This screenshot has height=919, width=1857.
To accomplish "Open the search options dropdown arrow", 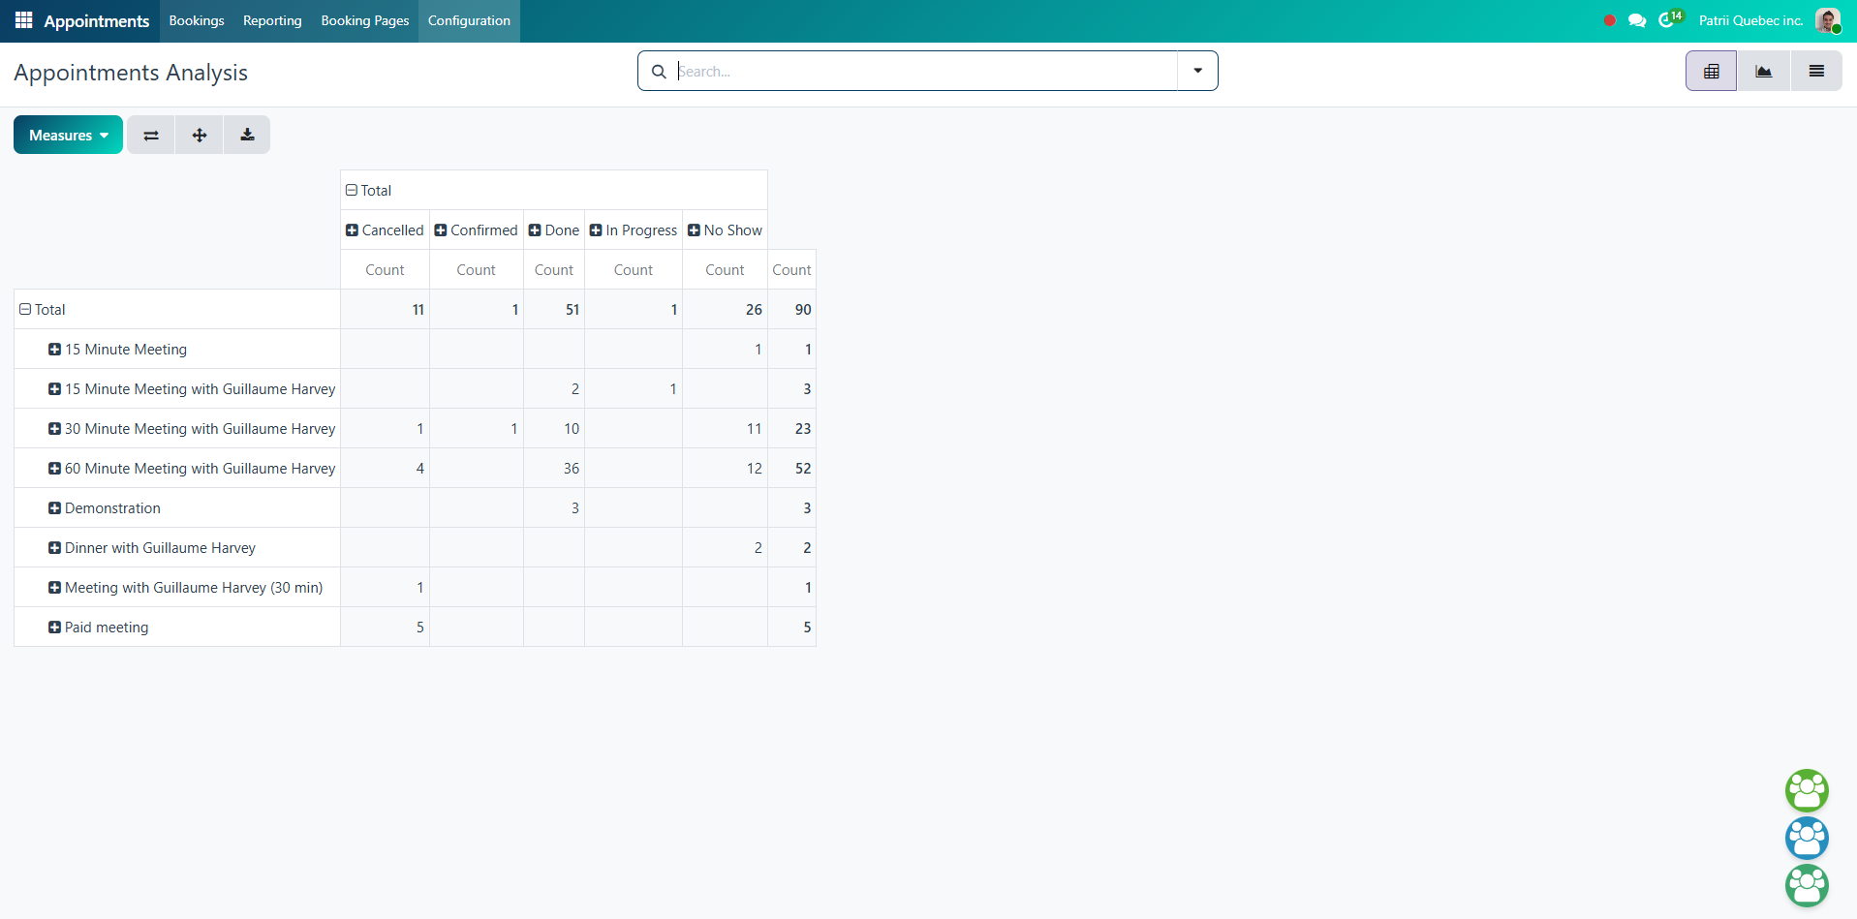I will coord(1197,71).
